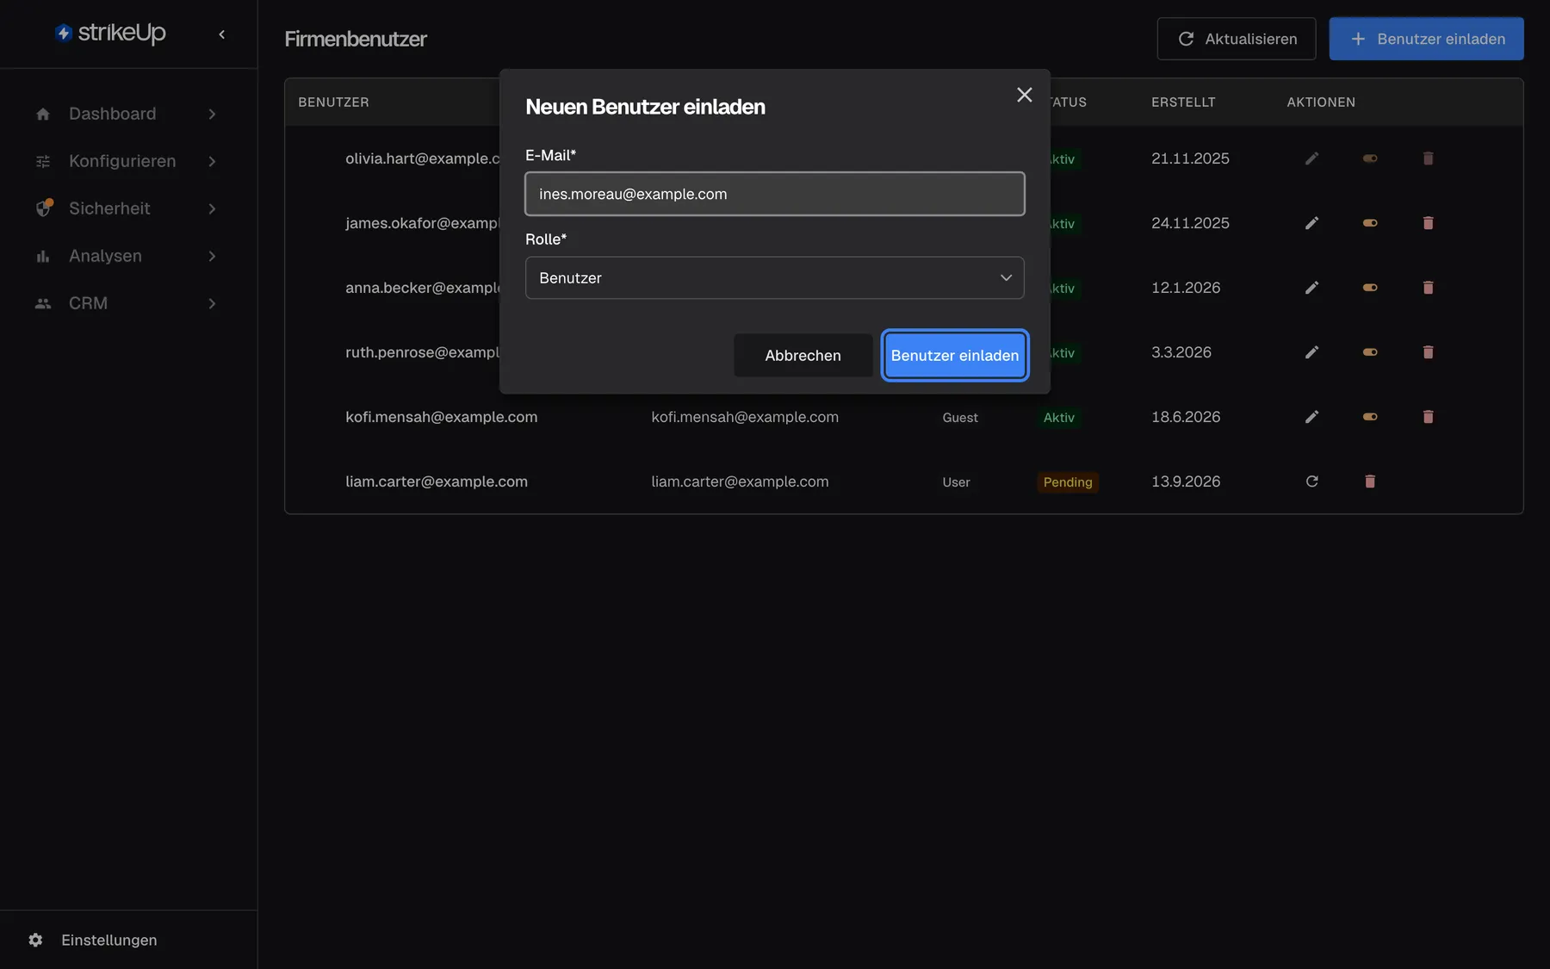Open the Rolle dropdown

click(775, 278)
